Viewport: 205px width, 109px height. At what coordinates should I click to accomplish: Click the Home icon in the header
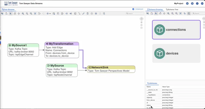(187, 4)
